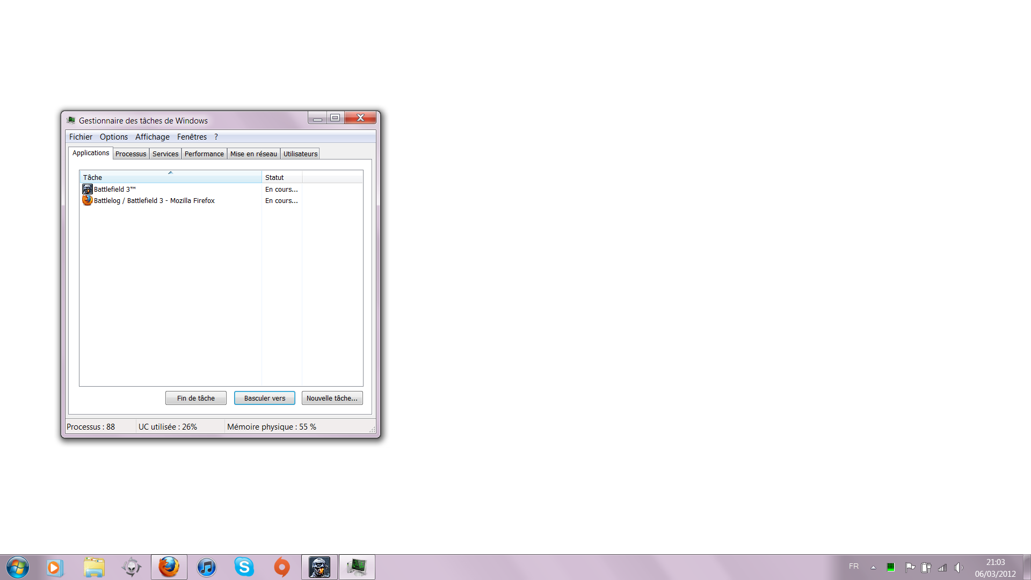
Task: Open Windows Media Player taskbar icon
Action: click(54, 567)
